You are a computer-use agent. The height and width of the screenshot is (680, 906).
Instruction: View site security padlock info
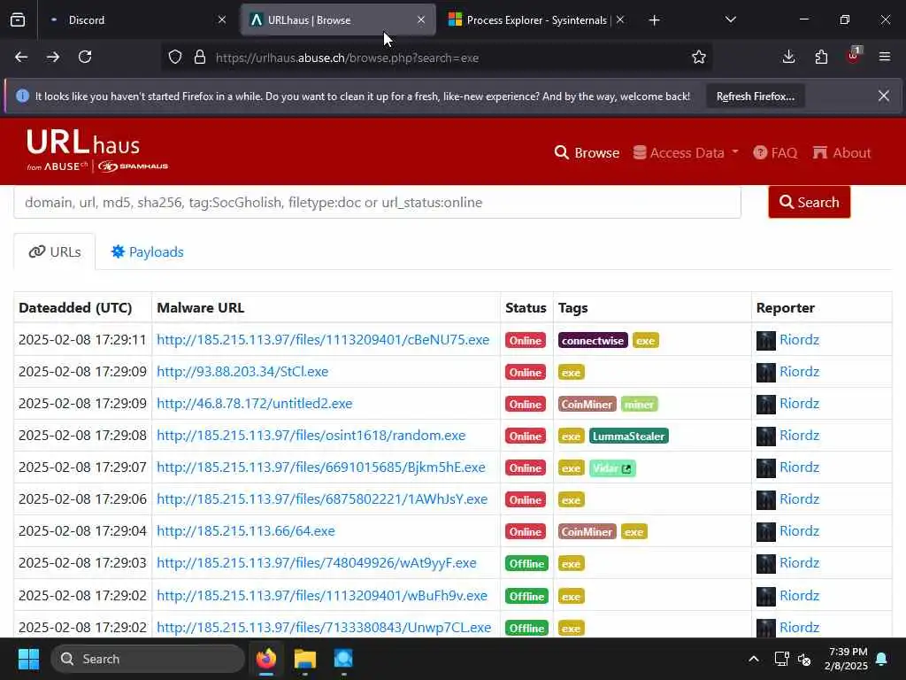[200, 58]
